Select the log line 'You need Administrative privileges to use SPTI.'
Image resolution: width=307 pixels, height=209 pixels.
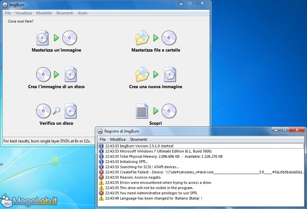click(x=201, y=193)
